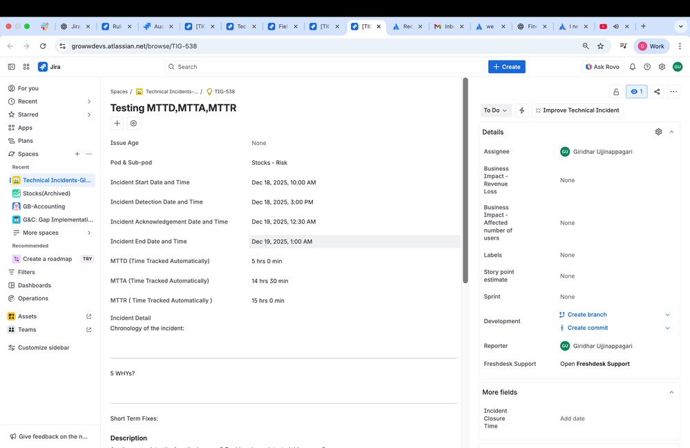This screenshot has height=448, width=690.
Task: Open a new browser tab
Action: click(x=643, y=26)
